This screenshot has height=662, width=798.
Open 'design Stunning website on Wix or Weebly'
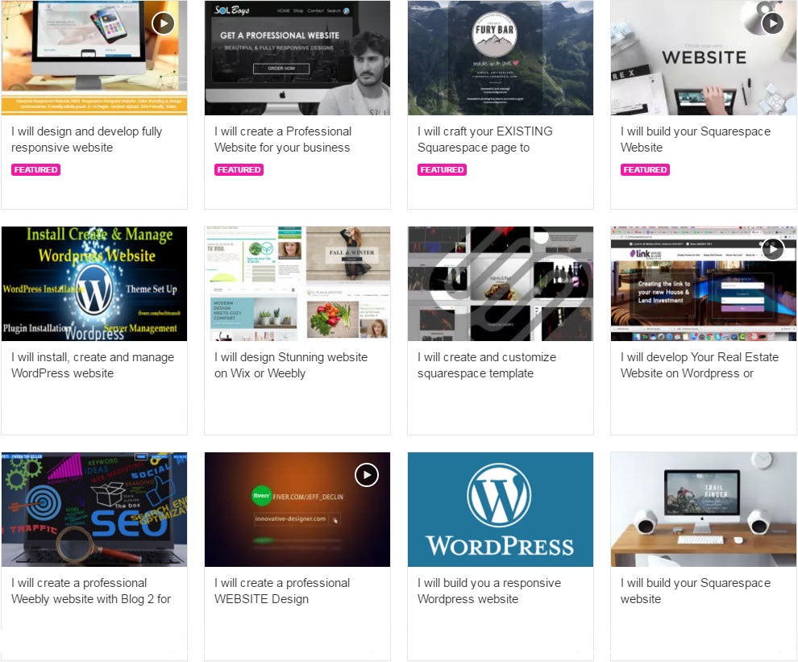(291, 365)
